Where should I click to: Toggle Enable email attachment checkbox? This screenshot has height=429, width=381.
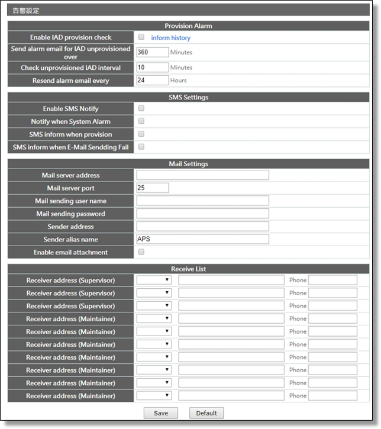(x=141, y=252)
